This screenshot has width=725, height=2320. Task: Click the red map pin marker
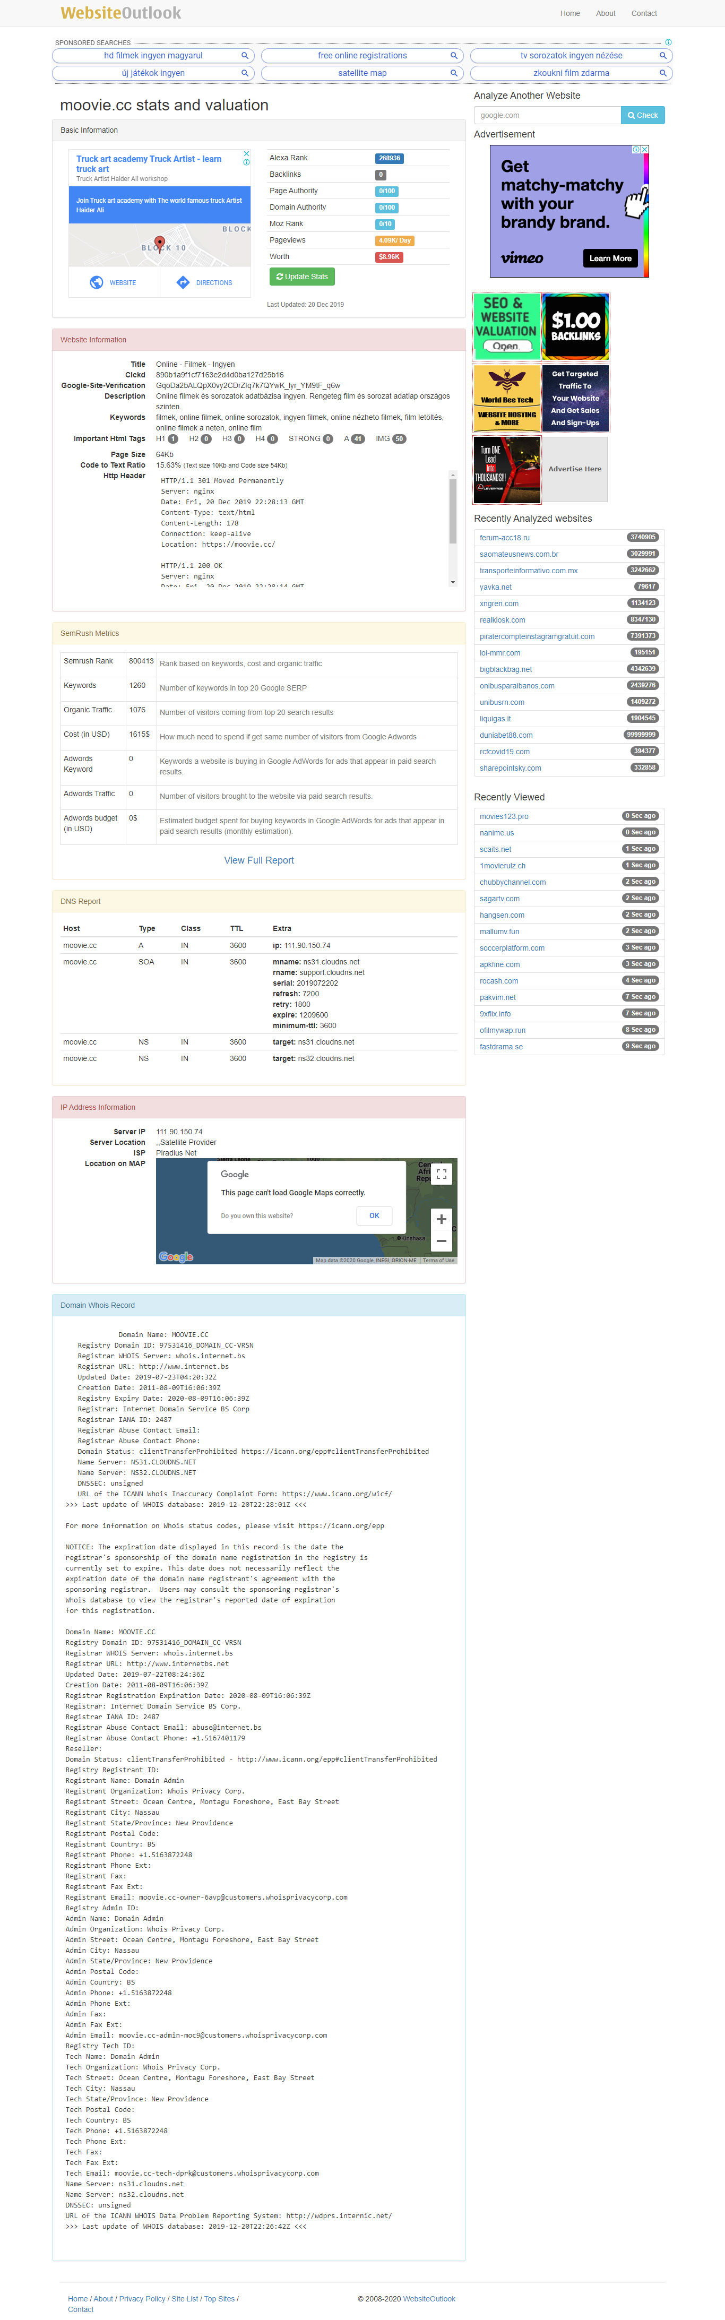click(x=159, y=243)
